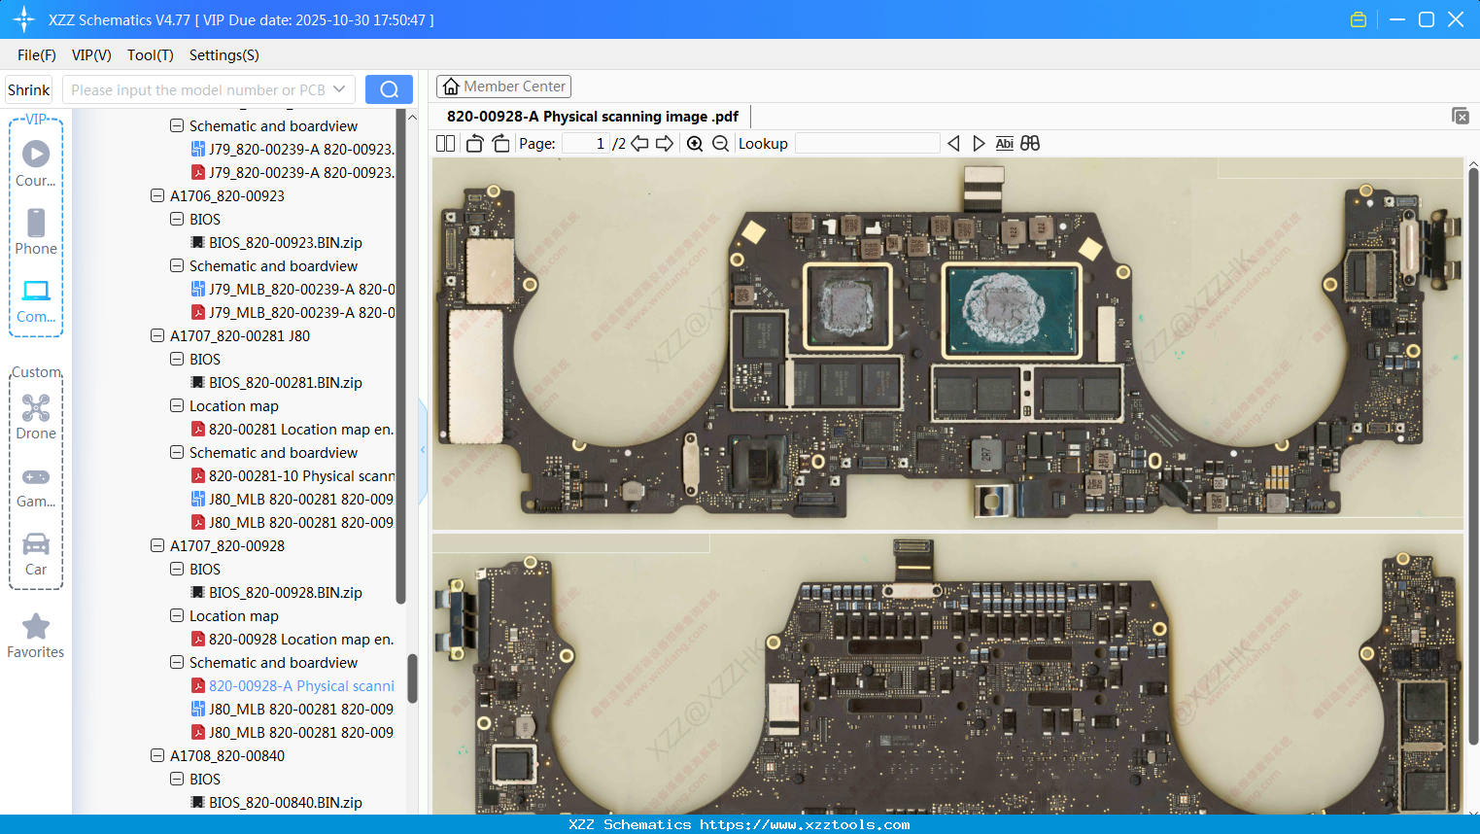Screen dimensions: 1480x834
Task: Select the Computer category icon
Action: [36, 300]
